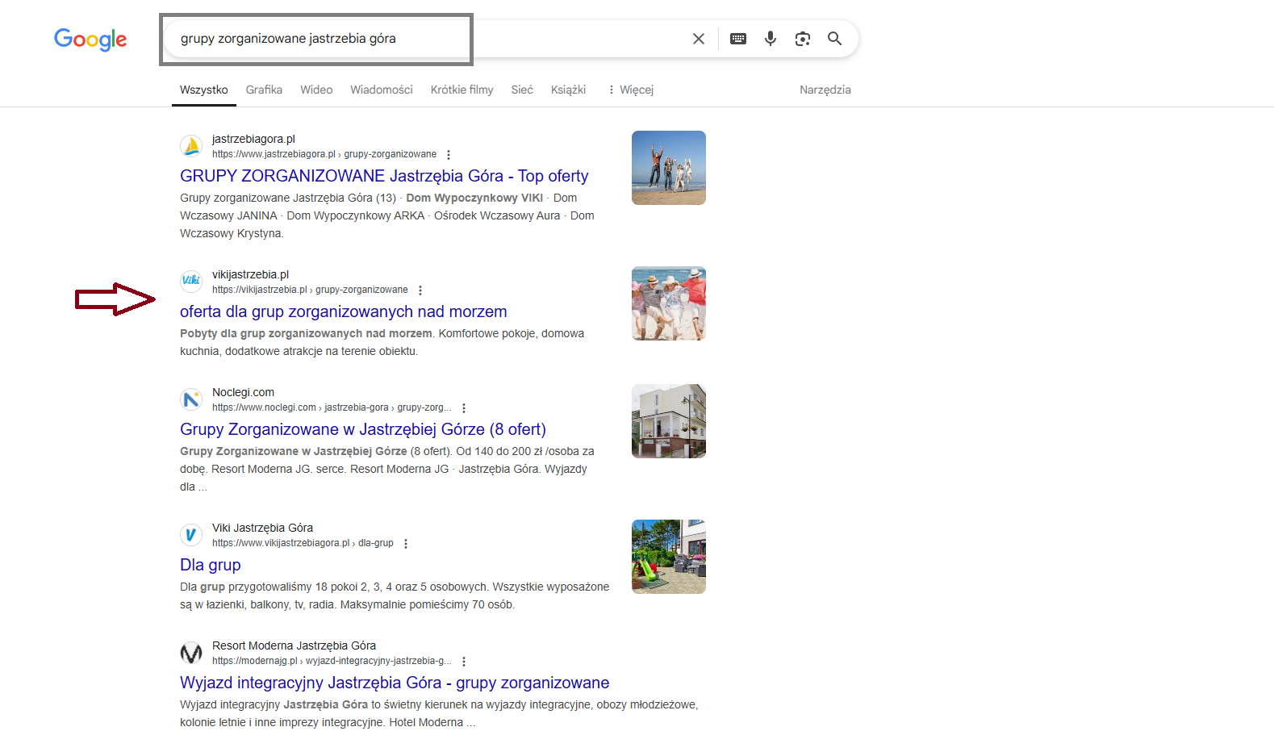Click the modernajg.pl wyjazd-integracyjny URL
Image resolution: width=1274 pixels, height=752 pixels.
click(x=332, y=661)
